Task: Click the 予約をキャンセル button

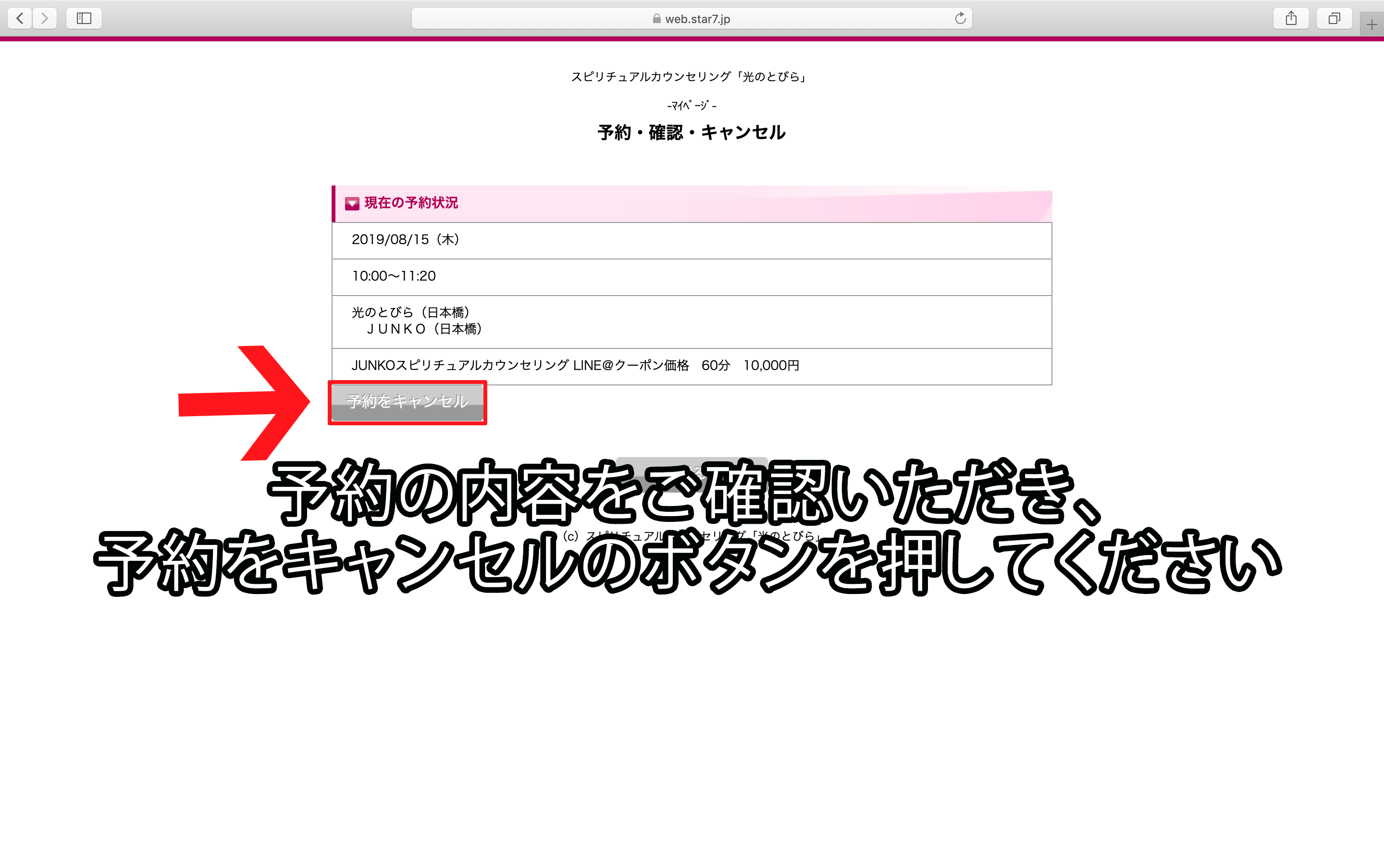Action: (407, 402)
